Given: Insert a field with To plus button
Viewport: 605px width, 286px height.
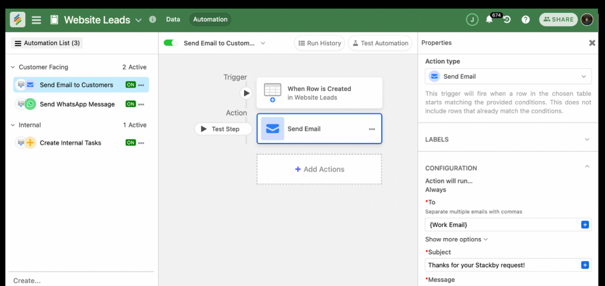Looking at the screenshot, I should 585,225.
